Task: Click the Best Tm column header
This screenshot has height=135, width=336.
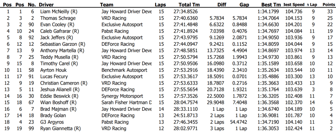Action: coord(271,5)
